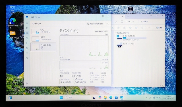
Task: Click WALRAM 256G disk model text
Action: [102, 31]
